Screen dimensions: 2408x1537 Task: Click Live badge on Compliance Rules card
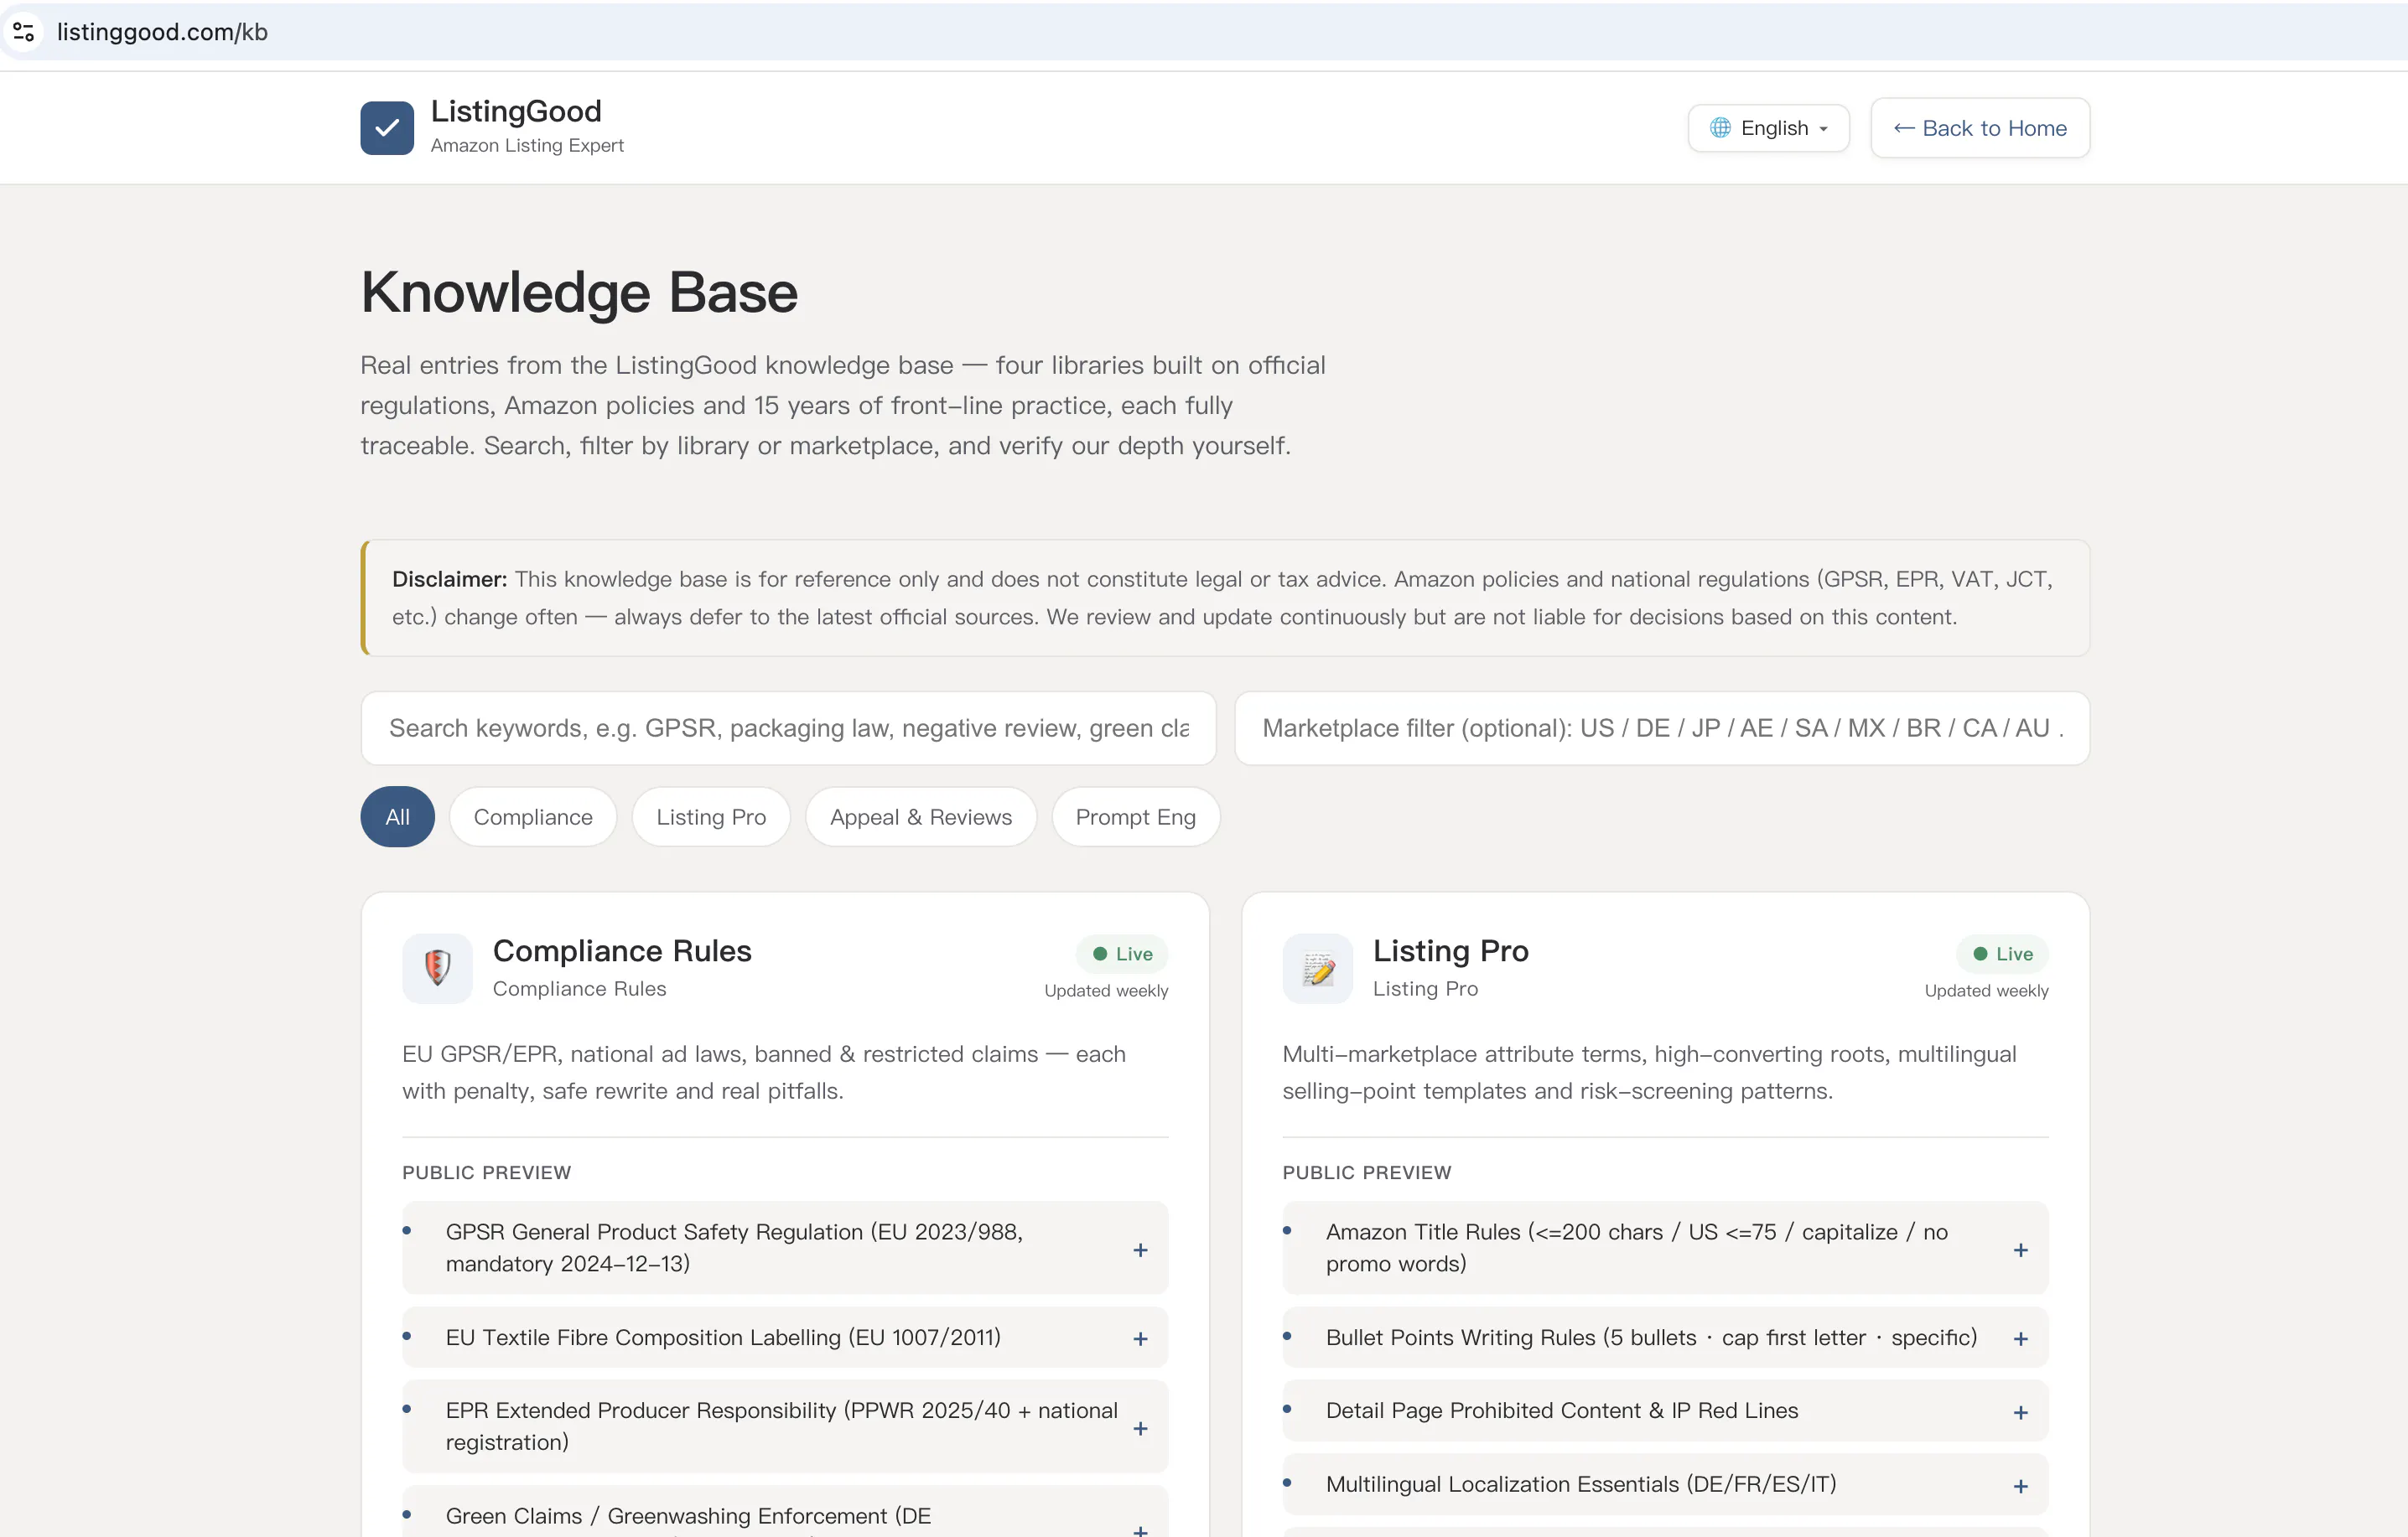tap(1122, 955)
